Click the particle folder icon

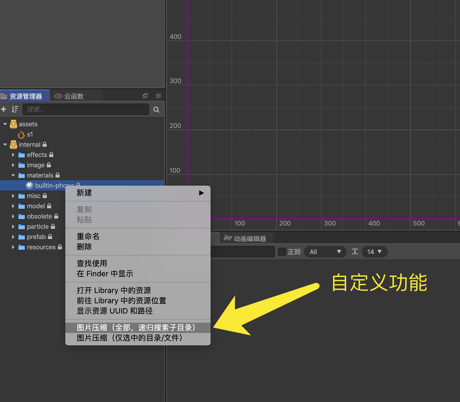tap(22, 227)
